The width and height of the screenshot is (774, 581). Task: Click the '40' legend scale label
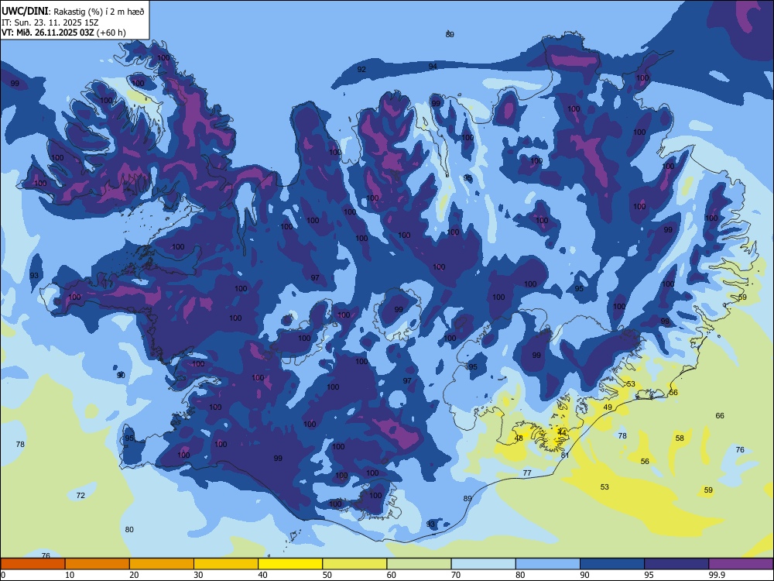(x=263, y=575)
